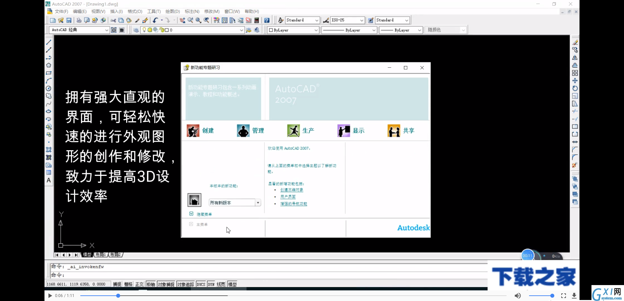Click the Print (plot) icon
624x301 pixels.
pyautogui.click(x=79, y=20)
